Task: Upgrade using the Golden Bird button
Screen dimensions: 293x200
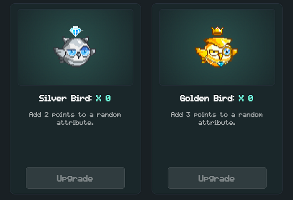Action: tap(217, 178)
